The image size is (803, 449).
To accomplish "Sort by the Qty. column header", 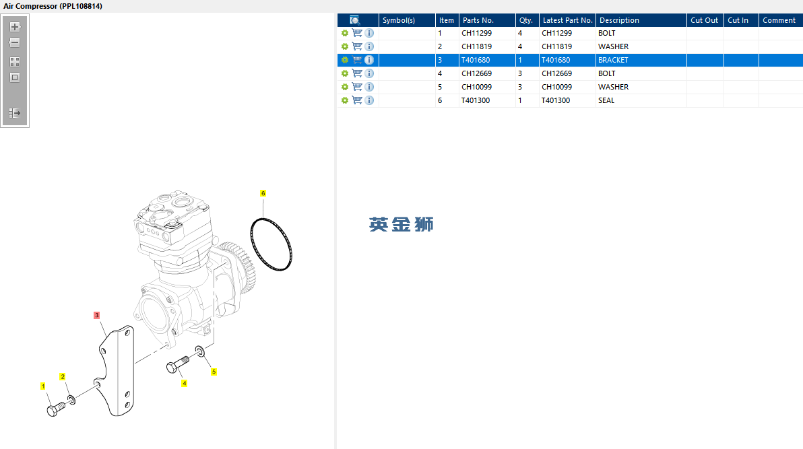I will (527, 20).
